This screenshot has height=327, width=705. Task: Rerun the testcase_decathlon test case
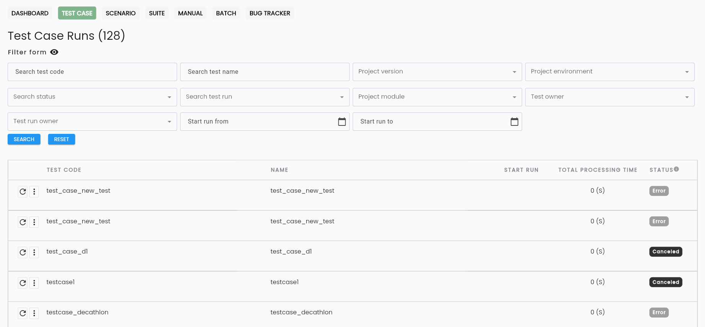pos(23,313)
